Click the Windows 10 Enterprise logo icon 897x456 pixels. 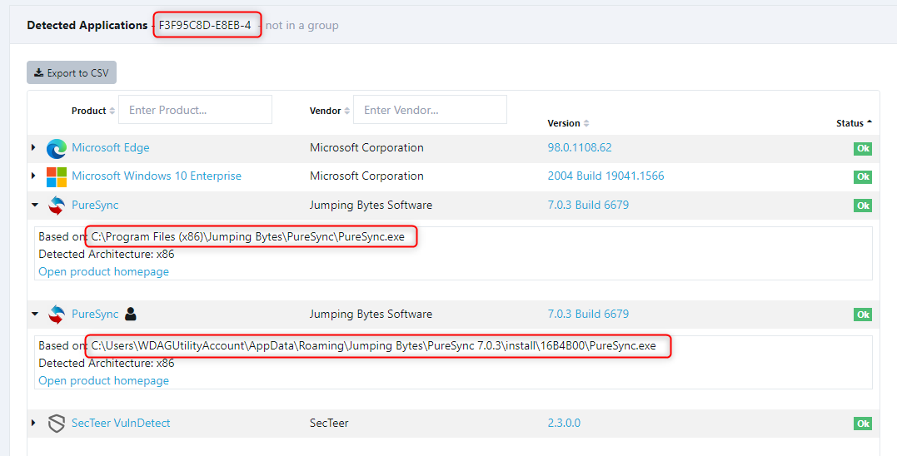(56, 177)
